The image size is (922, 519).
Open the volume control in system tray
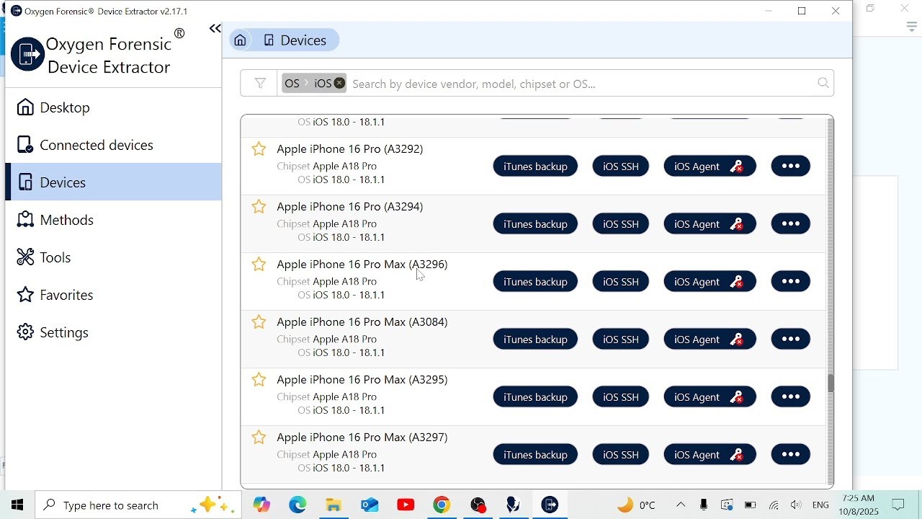795,505
